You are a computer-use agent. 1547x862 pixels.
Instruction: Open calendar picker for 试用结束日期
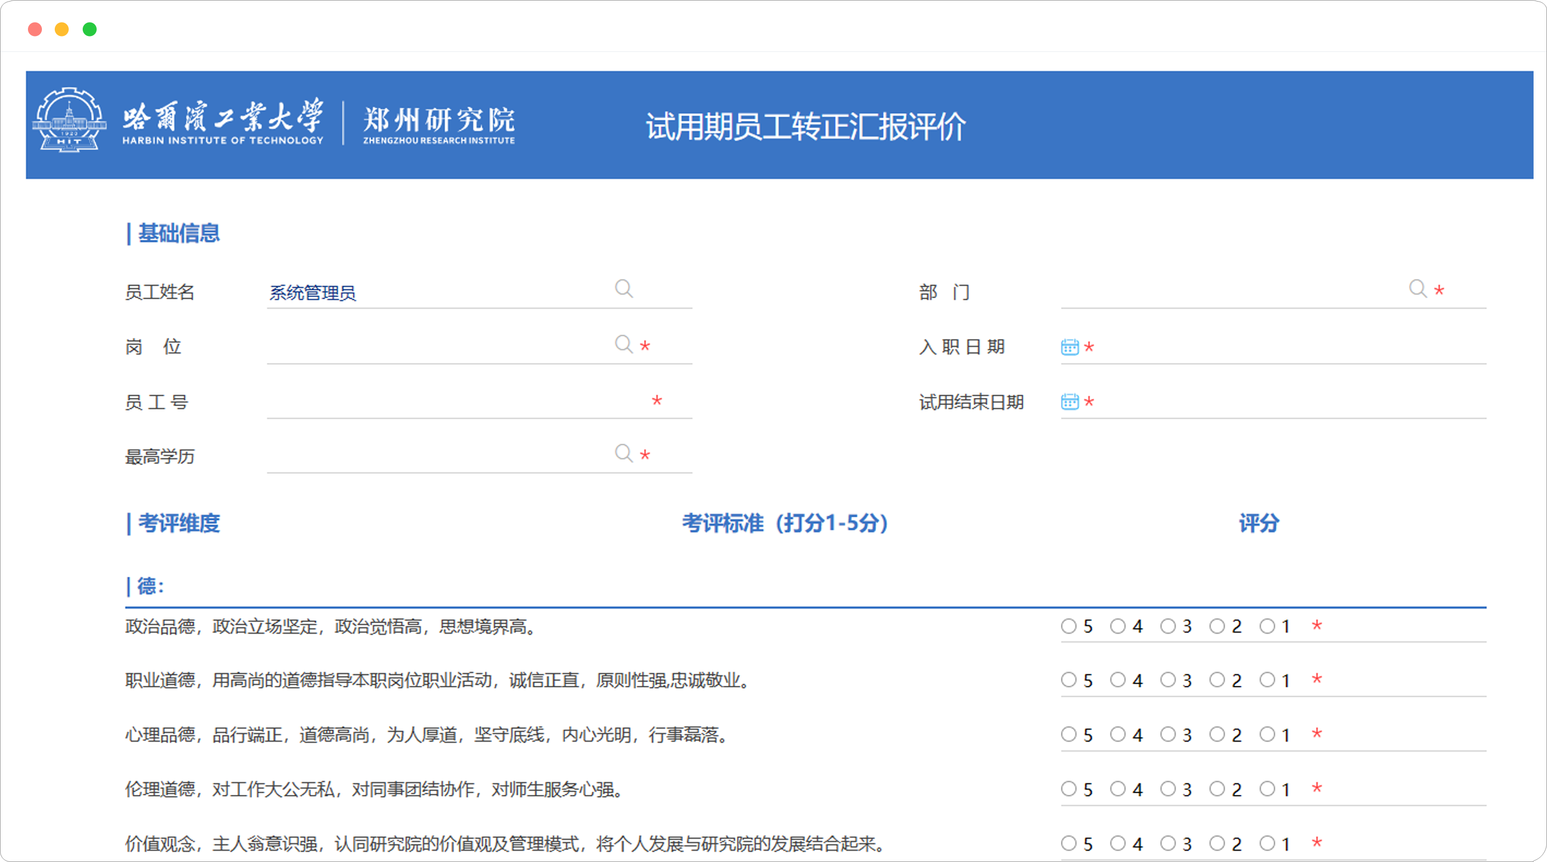click(1069, 402)
